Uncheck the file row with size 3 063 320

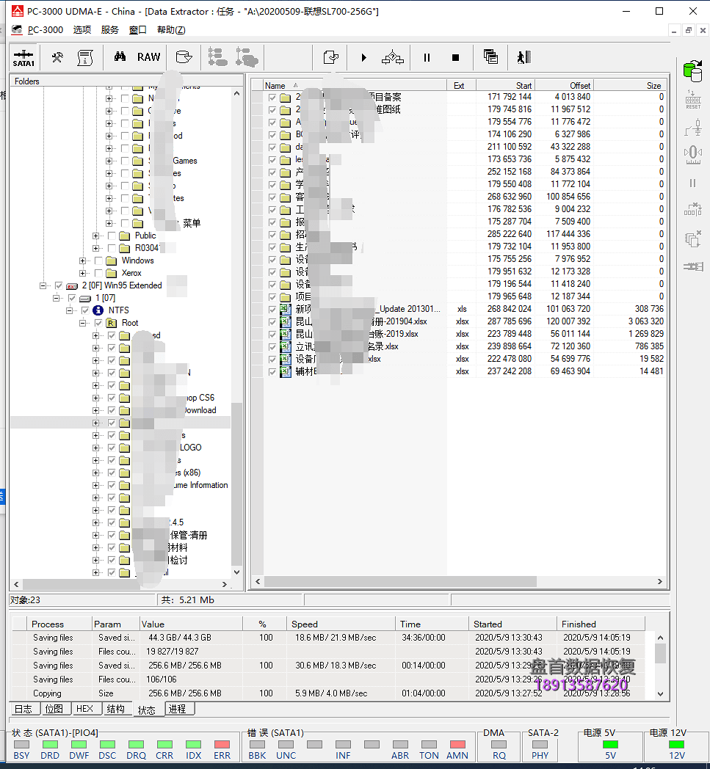coord(272,321)
